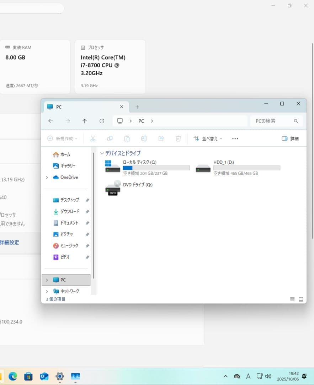
Task: Switch to large thumbnails view in status bar
Action: [x=300, y=299]
